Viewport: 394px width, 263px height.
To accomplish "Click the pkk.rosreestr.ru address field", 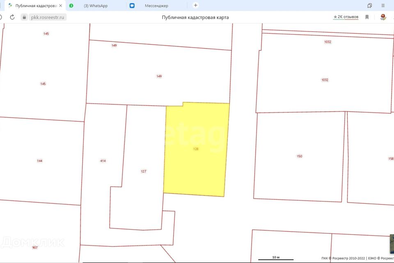I will [x=48, y=17].
